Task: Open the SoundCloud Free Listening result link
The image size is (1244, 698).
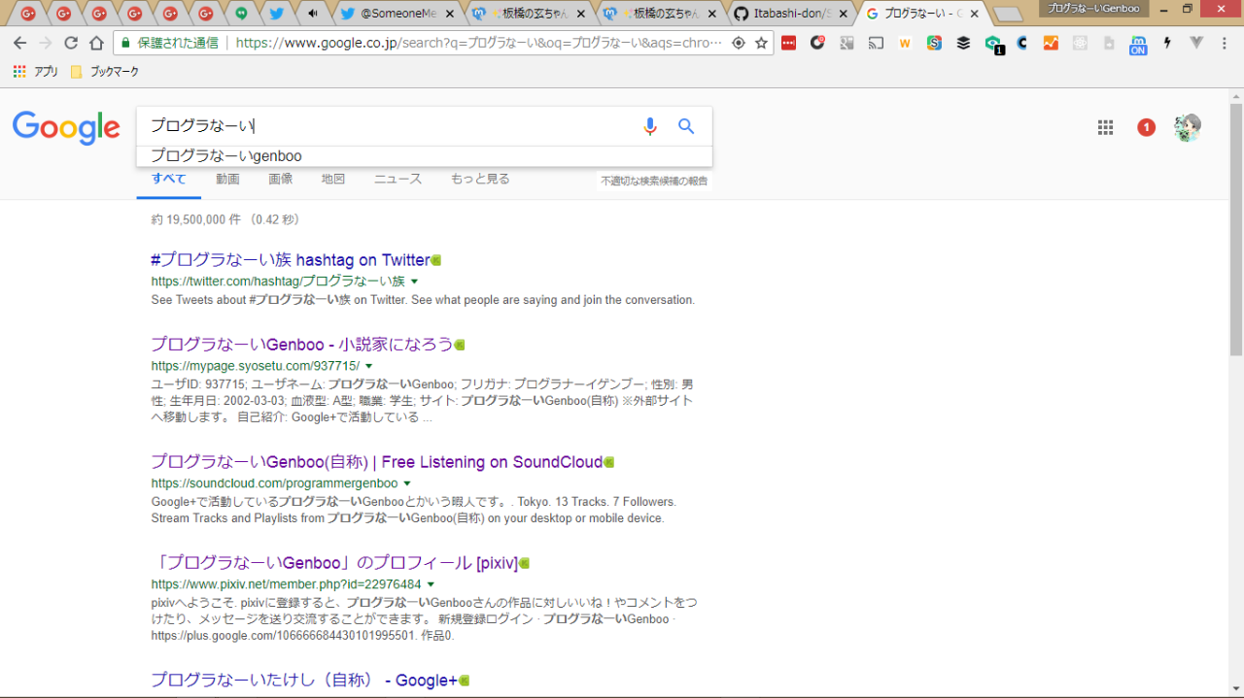Action: [x=376, y=462]
